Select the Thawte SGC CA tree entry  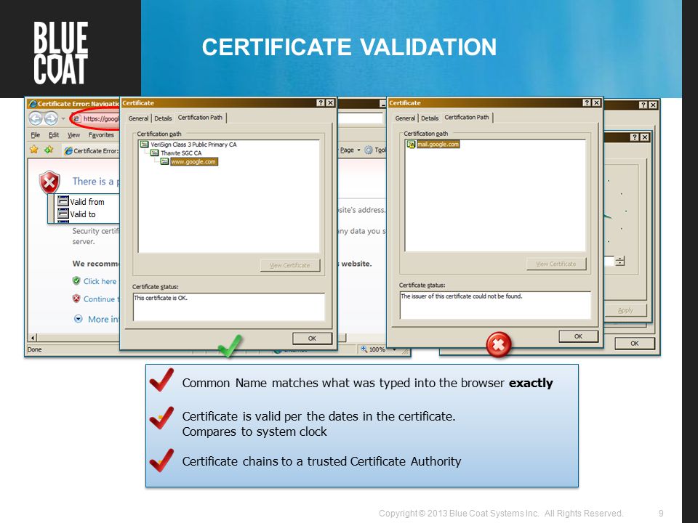181,153
